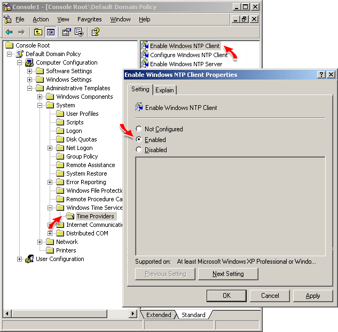Screen dimensions: 338x332
Task: Click the Apply button
Action: point(313,296)
